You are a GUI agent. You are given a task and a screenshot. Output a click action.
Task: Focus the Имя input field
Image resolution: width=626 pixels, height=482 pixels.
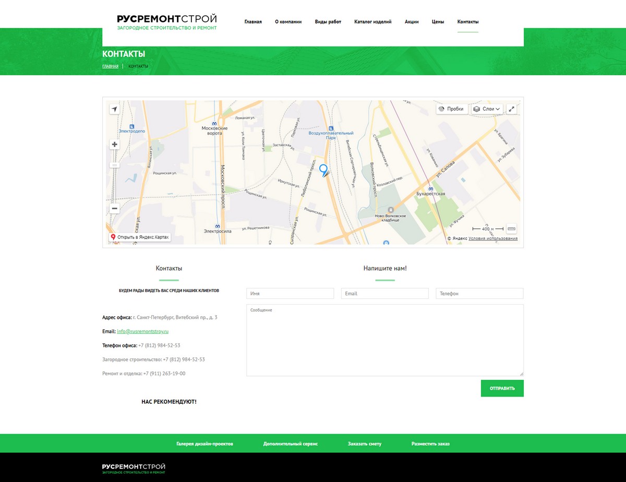pos(290,294)
